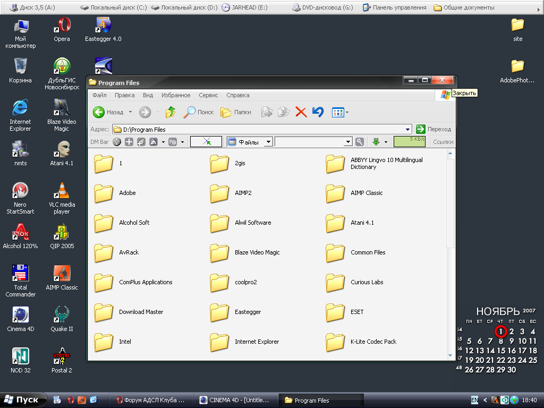
Task: Click the magnifier button on DM Bar
Action: (360, 141)
